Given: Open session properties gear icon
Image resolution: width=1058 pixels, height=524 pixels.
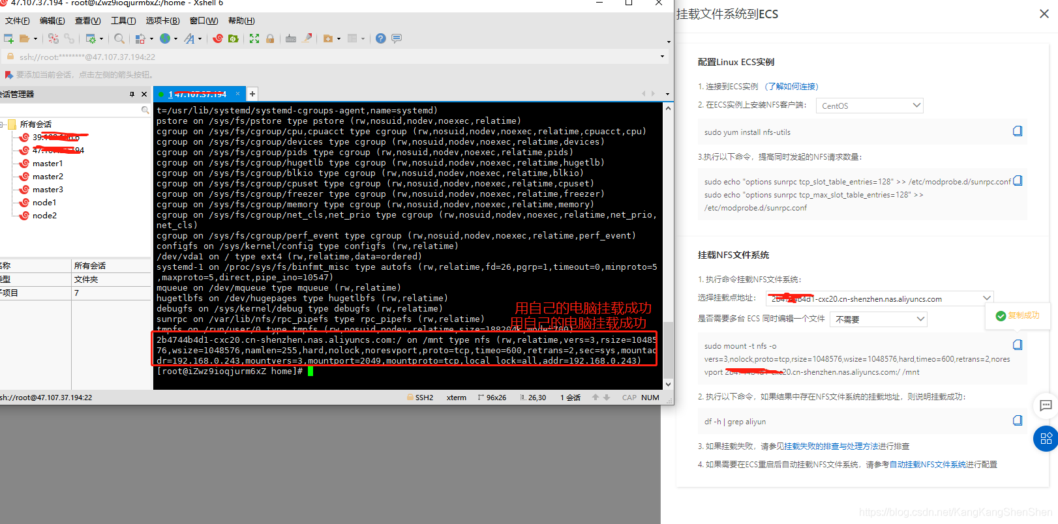Looking at the screenshot, I should click(x=91, y=38).
